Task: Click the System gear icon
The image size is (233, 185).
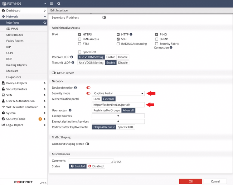Action: [3, 113]
